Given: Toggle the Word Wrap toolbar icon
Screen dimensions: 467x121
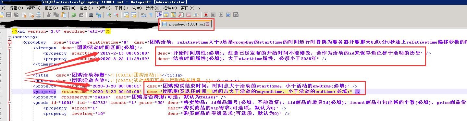Looking at the screenshot, I should tap(144, 15).
